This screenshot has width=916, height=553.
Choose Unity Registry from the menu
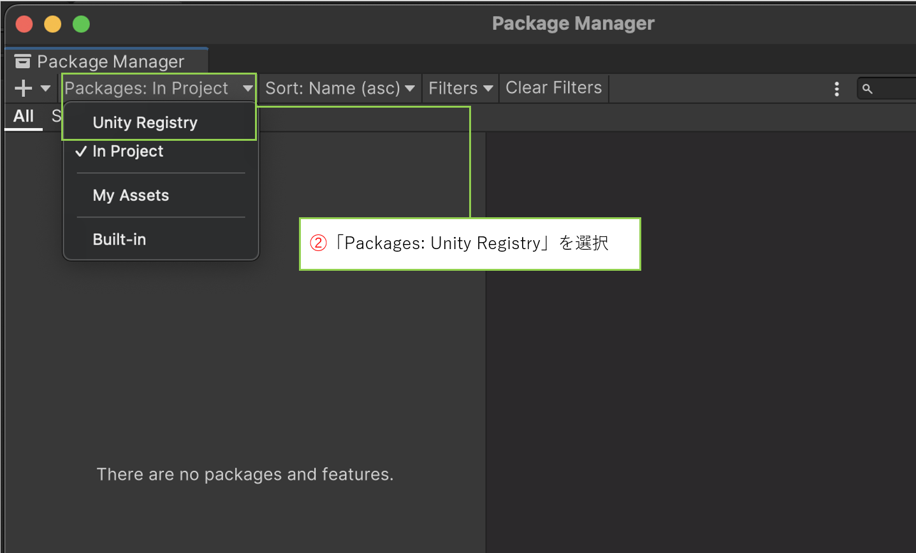pos(145,122)
